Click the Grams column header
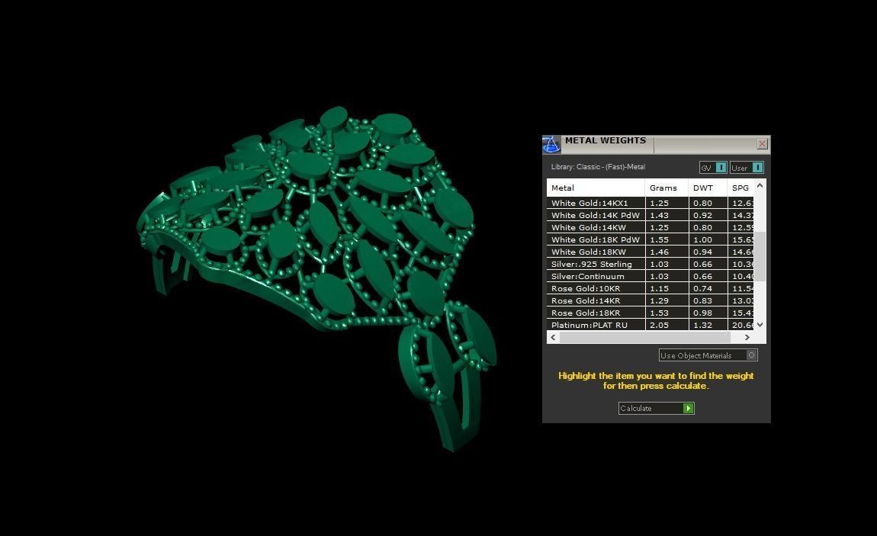The height and width of the screenshot is (536, 877). [667, 188]
